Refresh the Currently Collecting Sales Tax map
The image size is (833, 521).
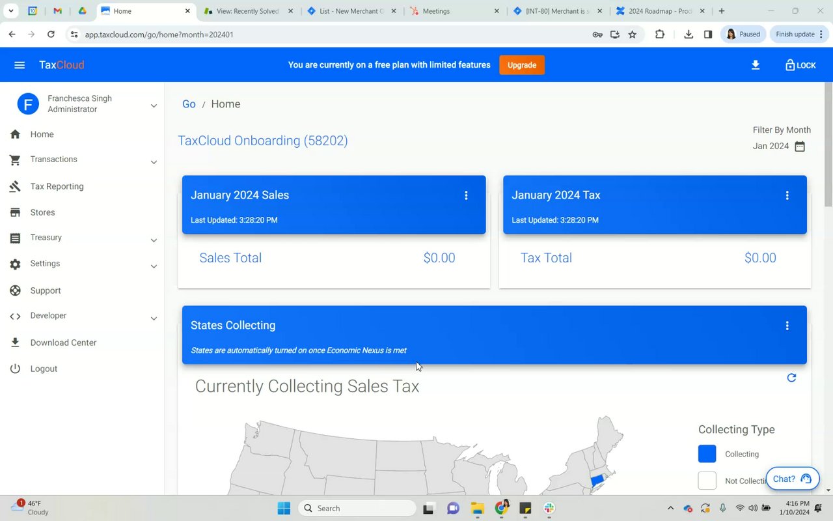click(x=791, y=378)
